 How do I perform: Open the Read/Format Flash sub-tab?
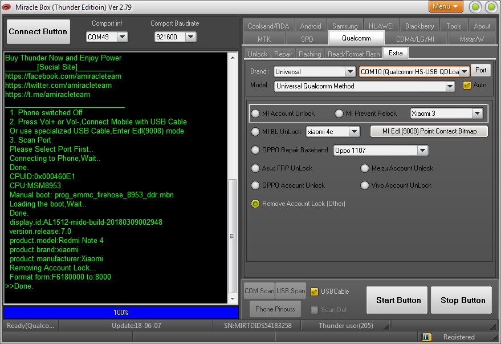(x=354, y=54)
